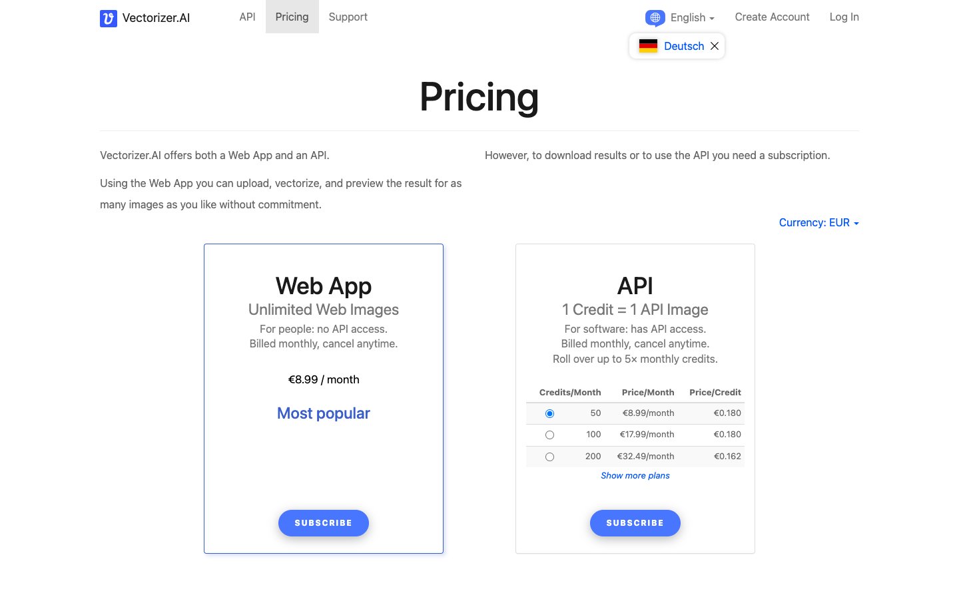Click the globe language icon
The height and width of the screenshot is (599, 959).
pos(655,18)
